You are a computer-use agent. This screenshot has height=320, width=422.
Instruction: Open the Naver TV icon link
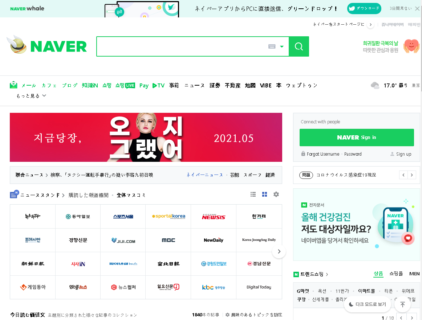coord(158,86)
